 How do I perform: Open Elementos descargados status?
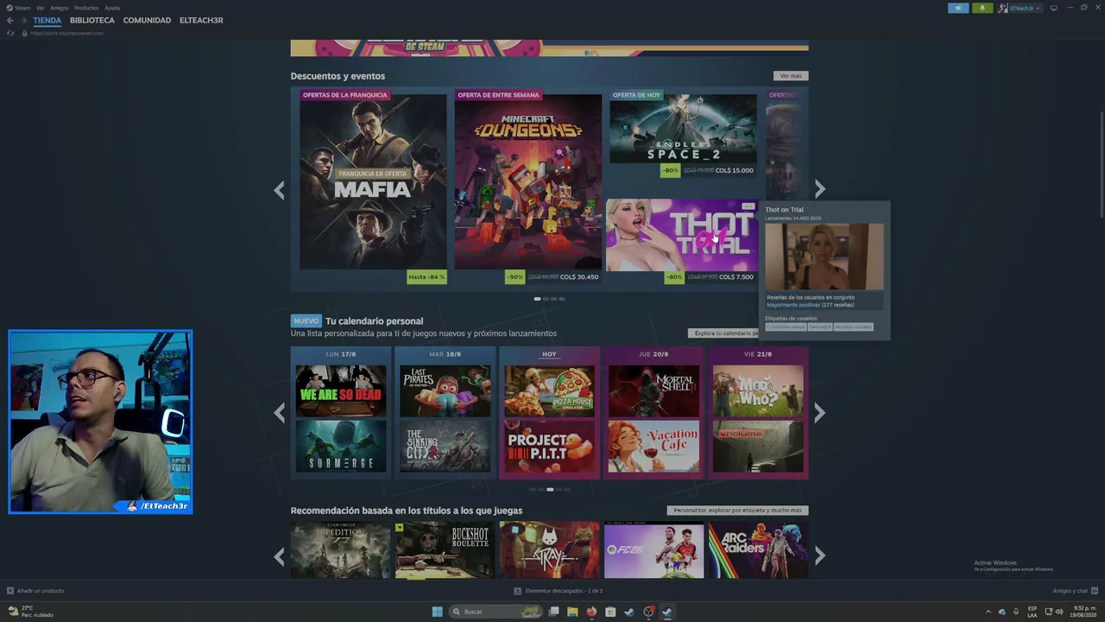pos(564,591)
